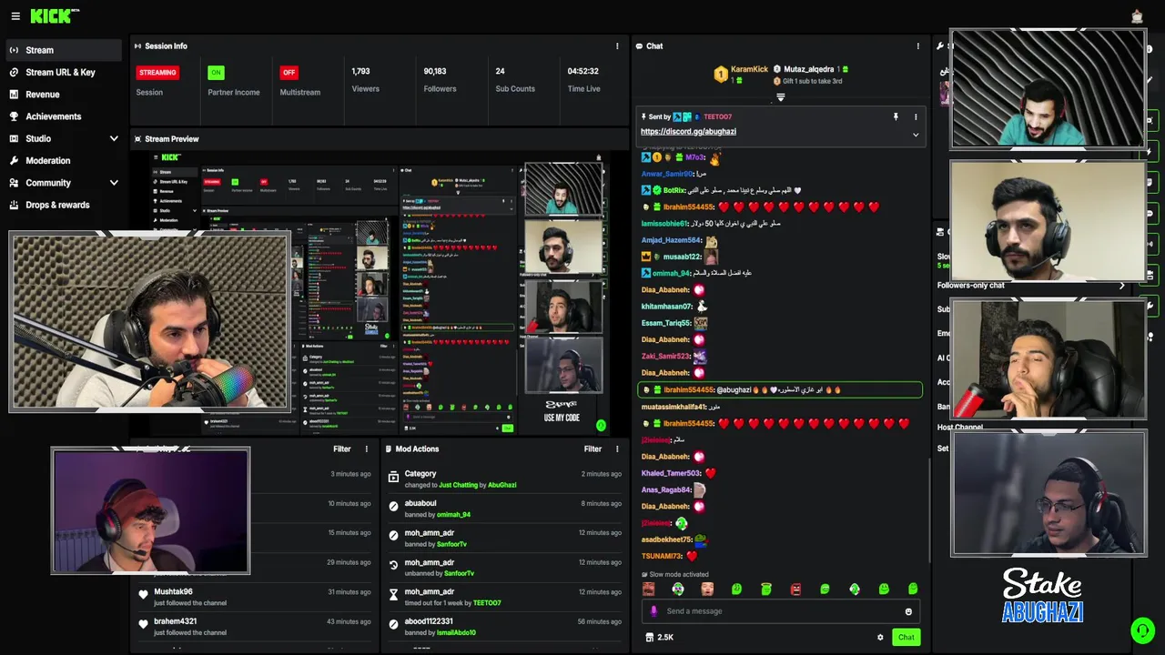Open pinned message options menu
Image resolution: width=1165 pixels, height=655 pixels.
point(916,116)
